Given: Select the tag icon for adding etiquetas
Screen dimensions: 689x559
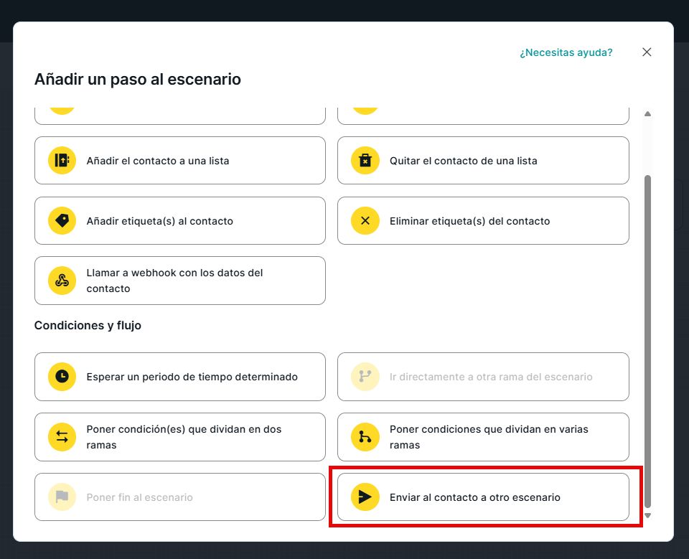Looking at the screenshot, I should [62, 221].
